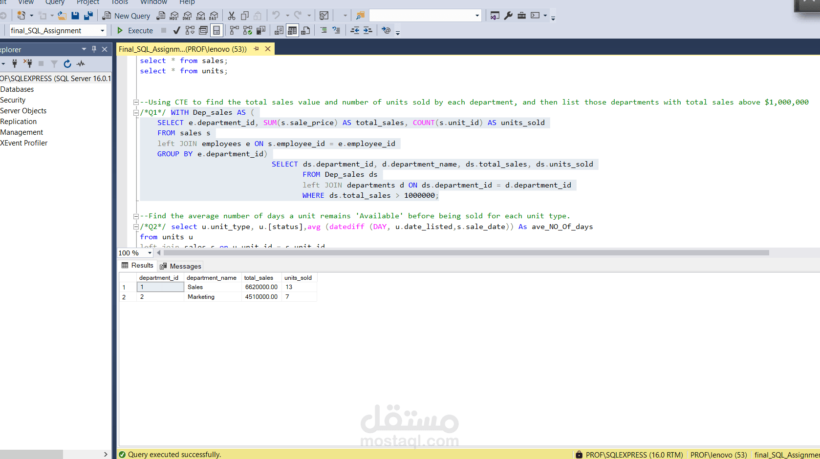The width and height of the screenshot is (820, 459).
Task: Select the XEvent Profiler tree node
Action: tap(24, 143)
